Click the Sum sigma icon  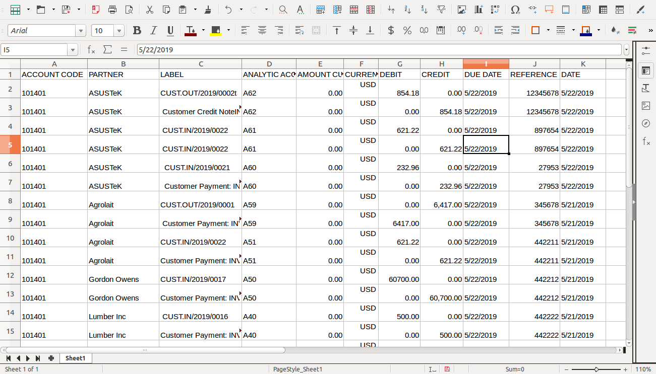click(x=107, y=49)
